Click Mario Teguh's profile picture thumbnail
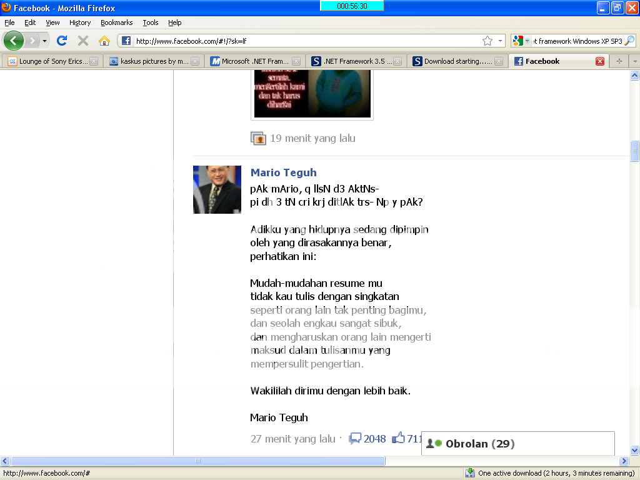Viewport: 640px width, 480px height. click(x=217, y=189)
